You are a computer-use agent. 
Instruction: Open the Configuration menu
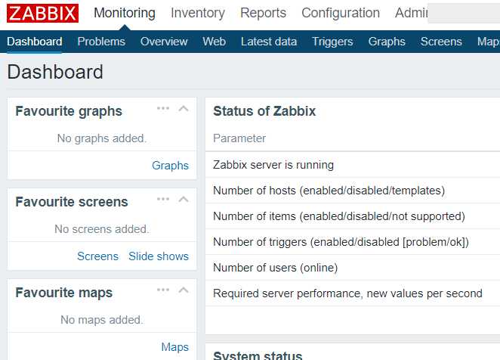(341, 13)
